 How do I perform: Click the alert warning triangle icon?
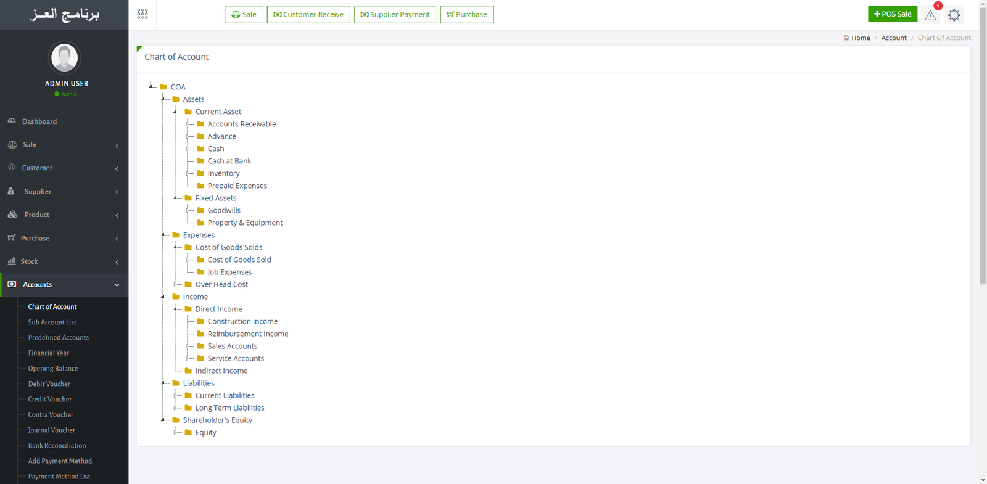(930, 15)
